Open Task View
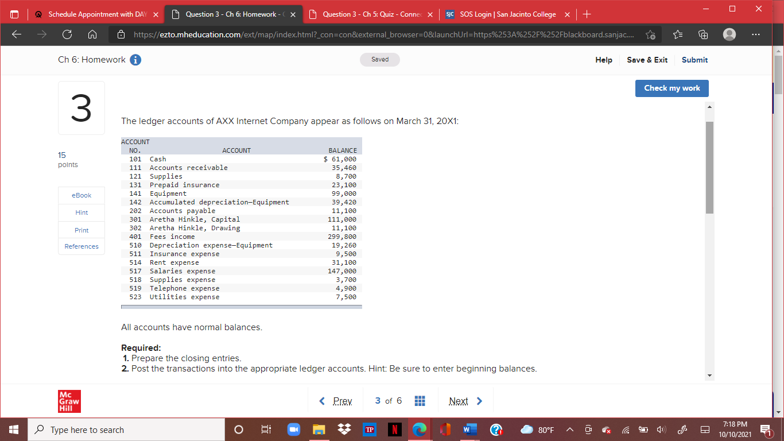Image resolution: width=784 pixels, height=441 pixels. click(x=266, y=430)
